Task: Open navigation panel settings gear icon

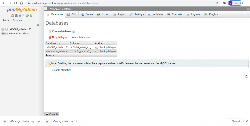Action: coord(27,15)
